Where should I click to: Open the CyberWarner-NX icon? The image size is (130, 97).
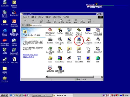click(50, 32)
